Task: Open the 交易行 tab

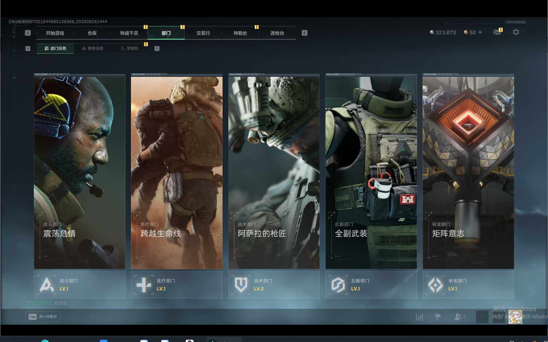Action: point(203,33)
